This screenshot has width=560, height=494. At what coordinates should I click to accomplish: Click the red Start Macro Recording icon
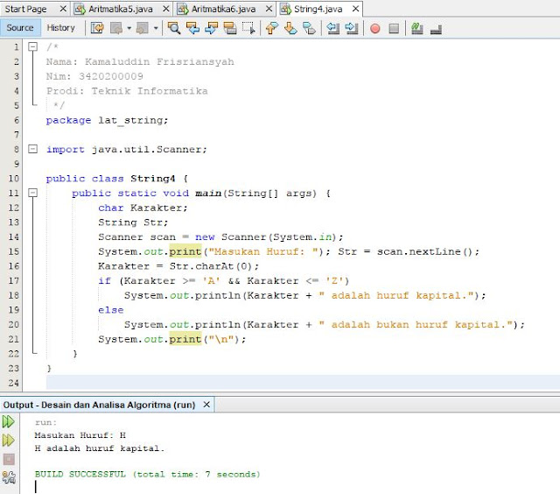coord(375,28)
